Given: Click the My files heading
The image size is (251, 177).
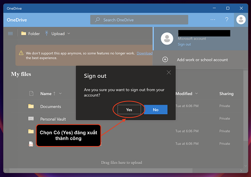Looking at the screenshot, I should (x=21, y=74).
